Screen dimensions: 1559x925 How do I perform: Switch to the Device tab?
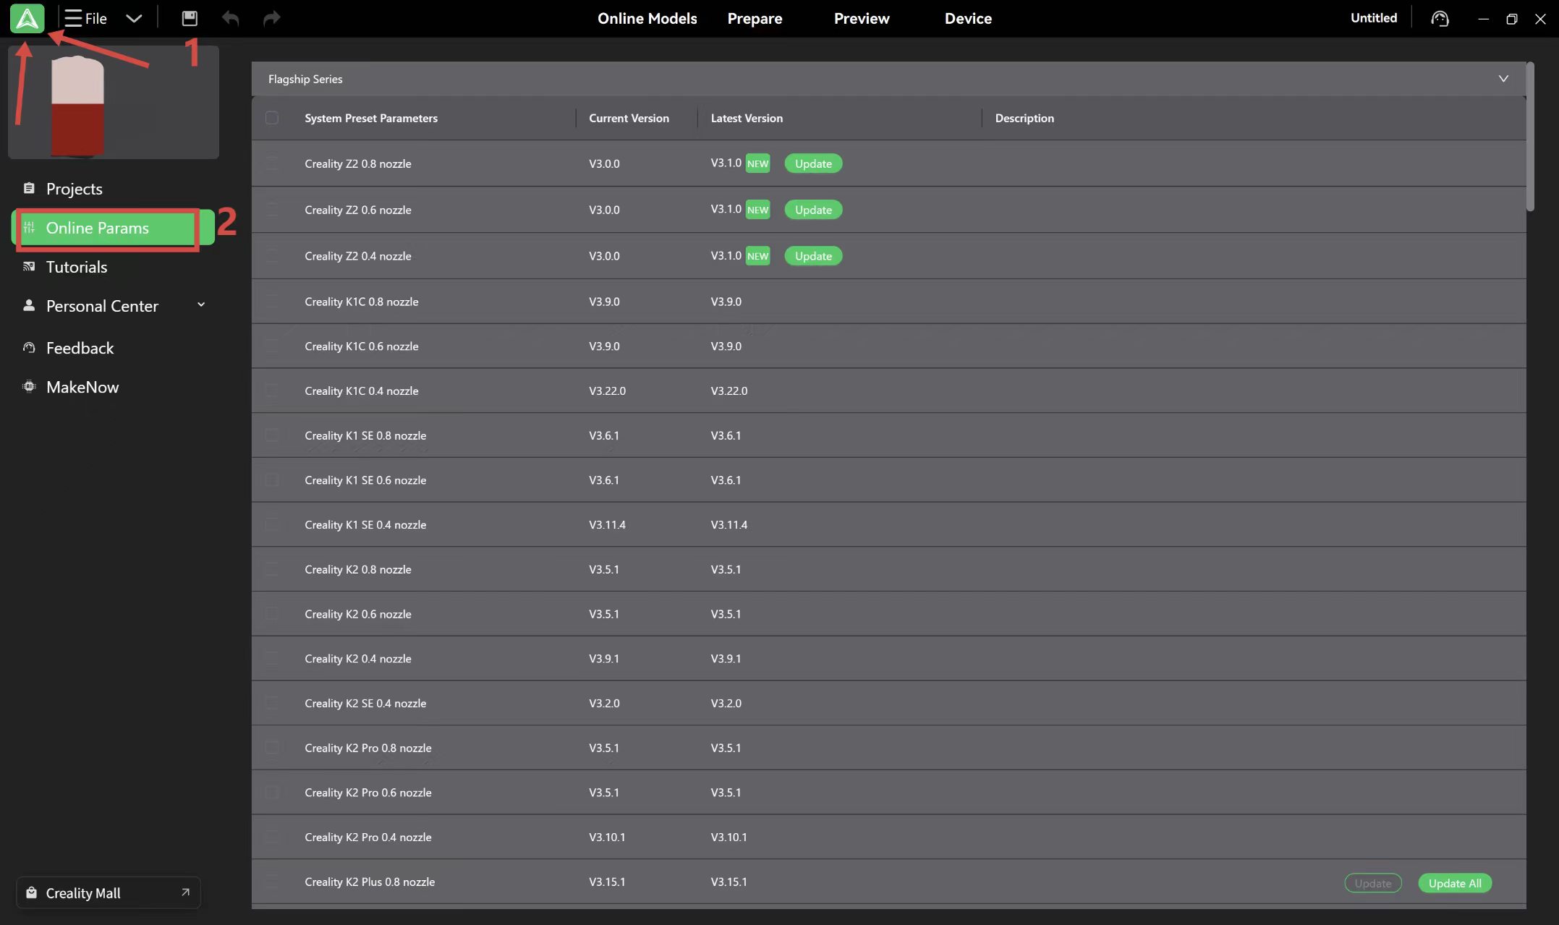pyautogui.click(x=968, y=18)
